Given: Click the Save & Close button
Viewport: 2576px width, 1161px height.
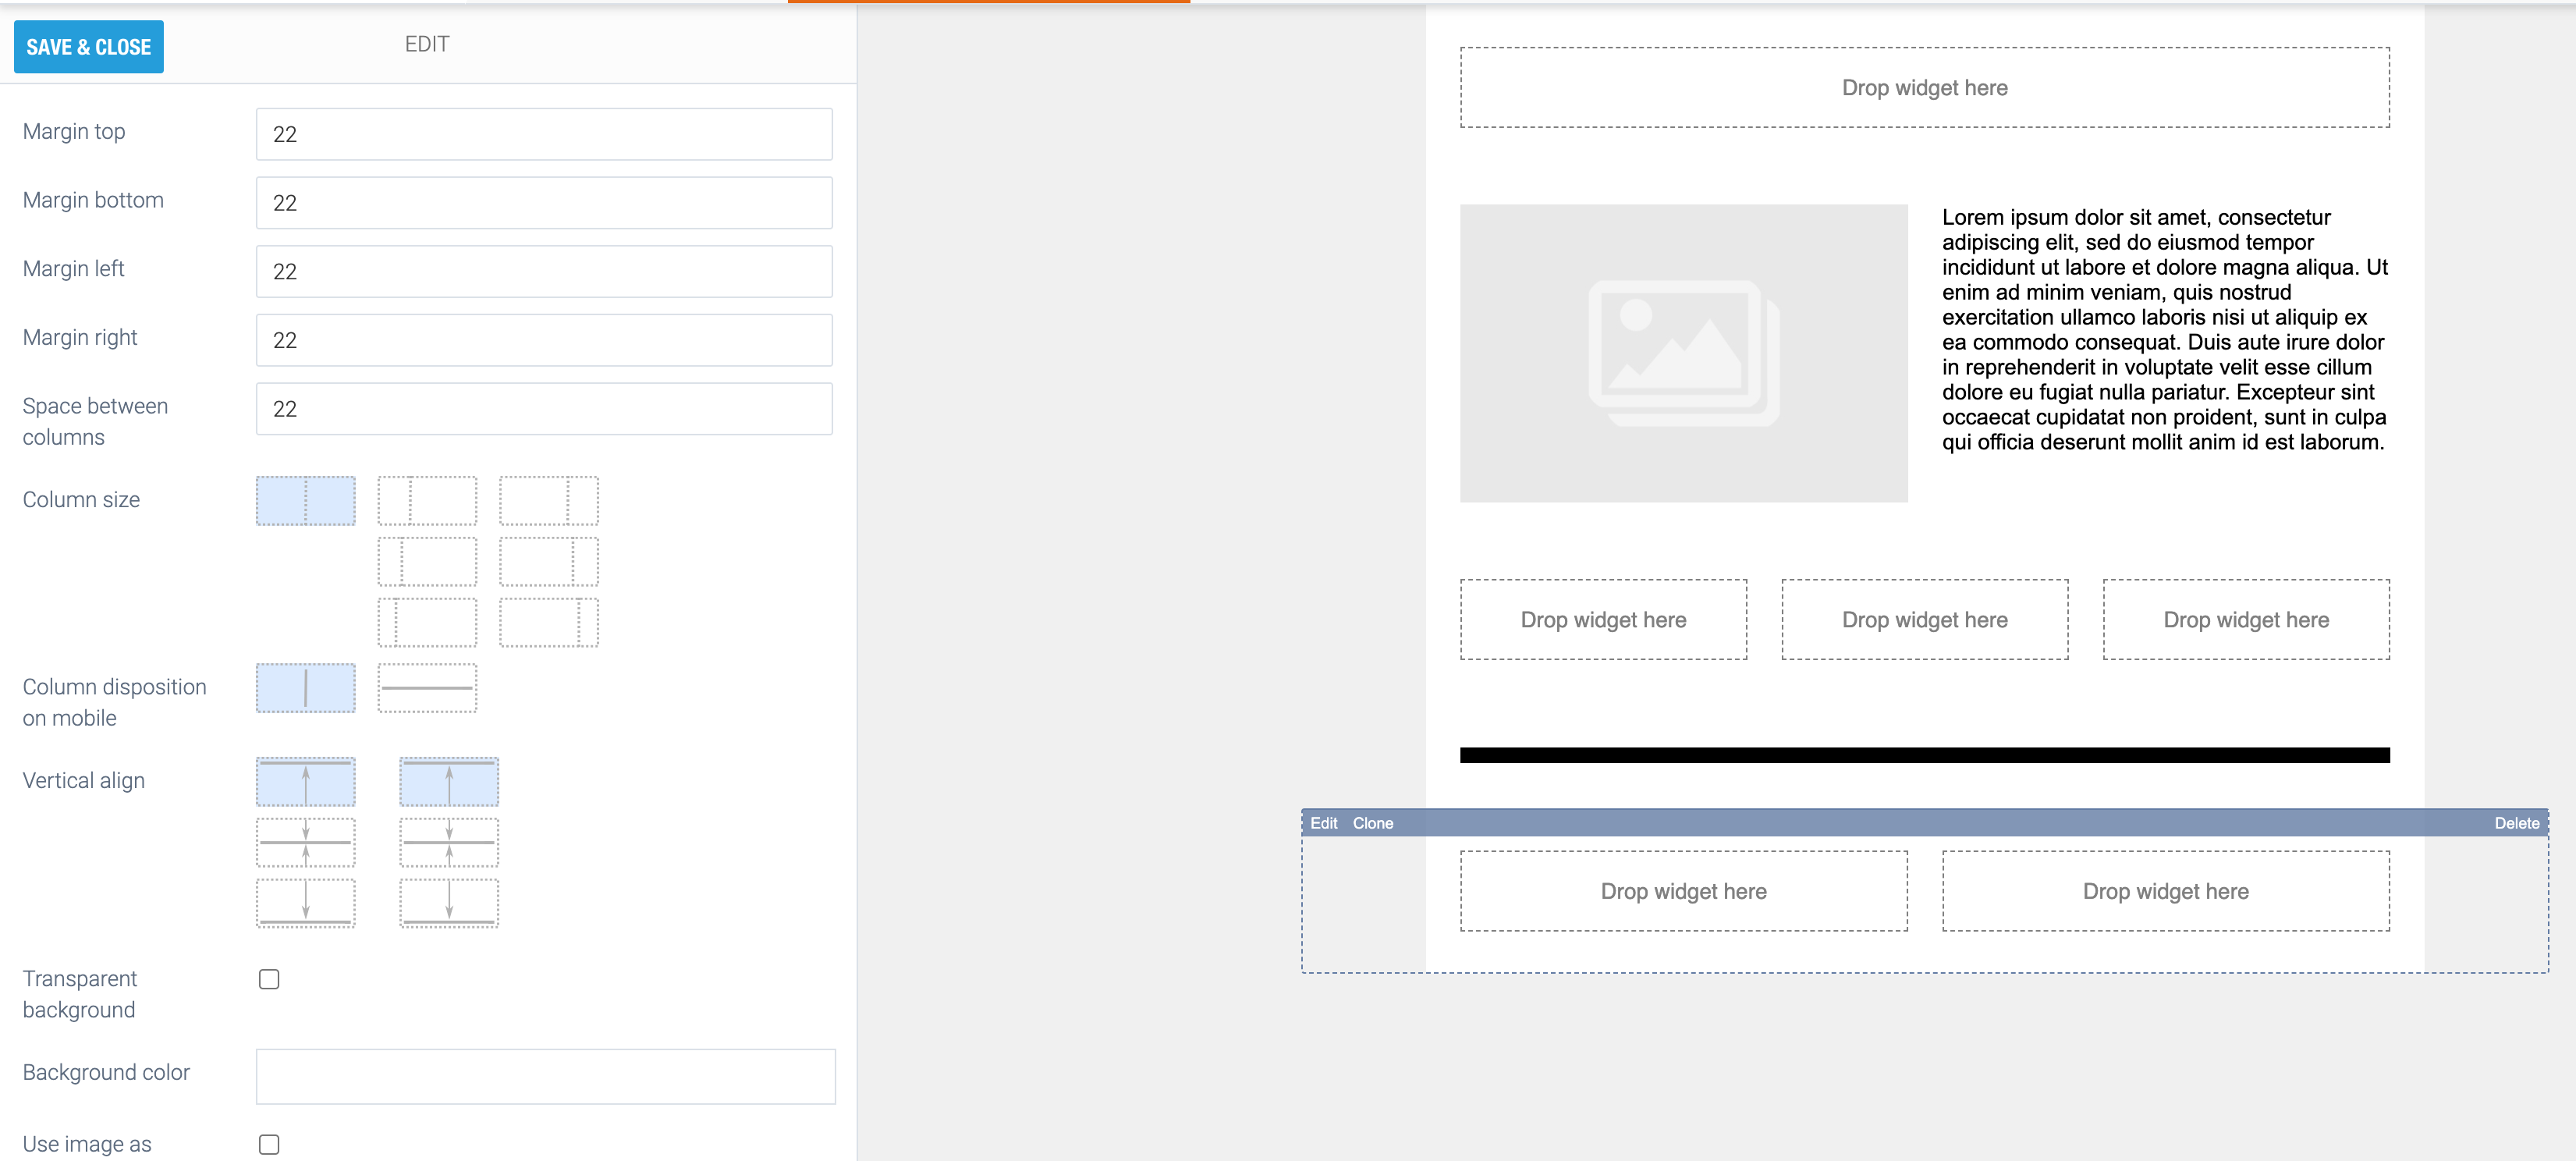Looking at the screenshot, I should [89, 47].
